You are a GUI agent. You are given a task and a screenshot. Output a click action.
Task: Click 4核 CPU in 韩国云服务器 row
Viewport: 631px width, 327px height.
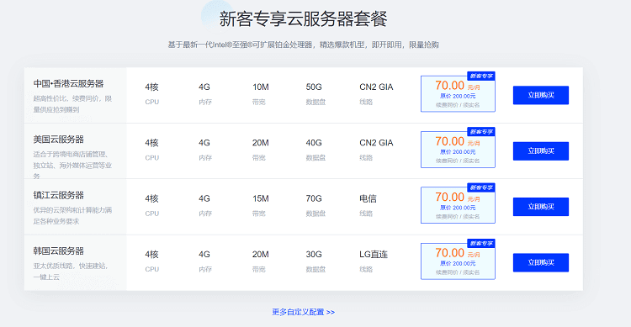pyautogui.click(x=151, y=255)
